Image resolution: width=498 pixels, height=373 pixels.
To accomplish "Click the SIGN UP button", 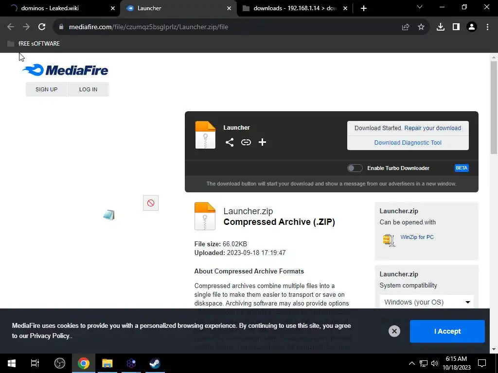I will (x=46, y=89).
